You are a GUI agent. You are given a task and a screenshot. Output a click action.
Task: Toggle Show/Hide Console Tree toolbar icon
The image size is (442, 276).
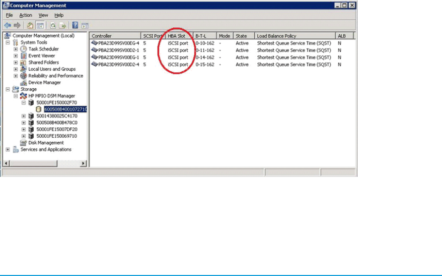[x=40, y=26]
